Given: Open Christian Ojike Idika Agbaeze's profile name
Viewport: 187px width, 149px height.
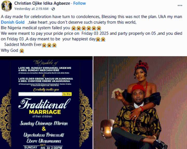Looking at the screenshot, I should (42, 3).
